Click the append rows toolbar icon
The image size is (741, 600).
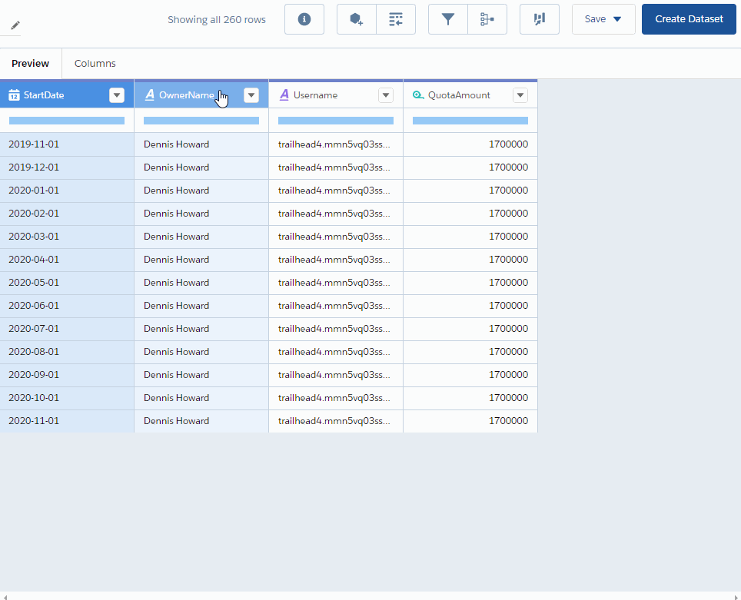pos(396,19)
